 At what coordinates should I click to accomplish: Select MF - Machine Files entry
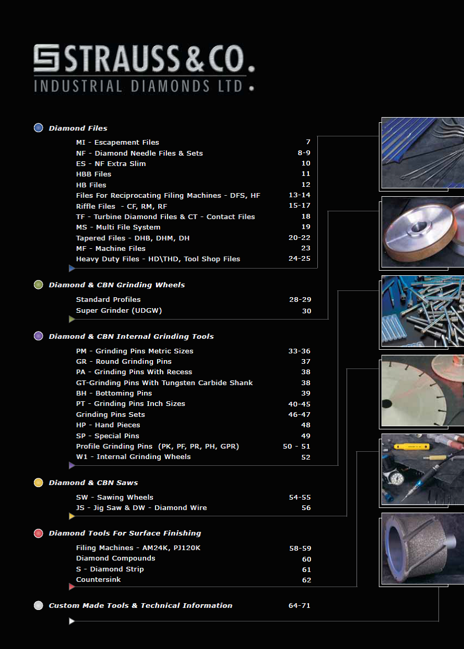point(111,248)
